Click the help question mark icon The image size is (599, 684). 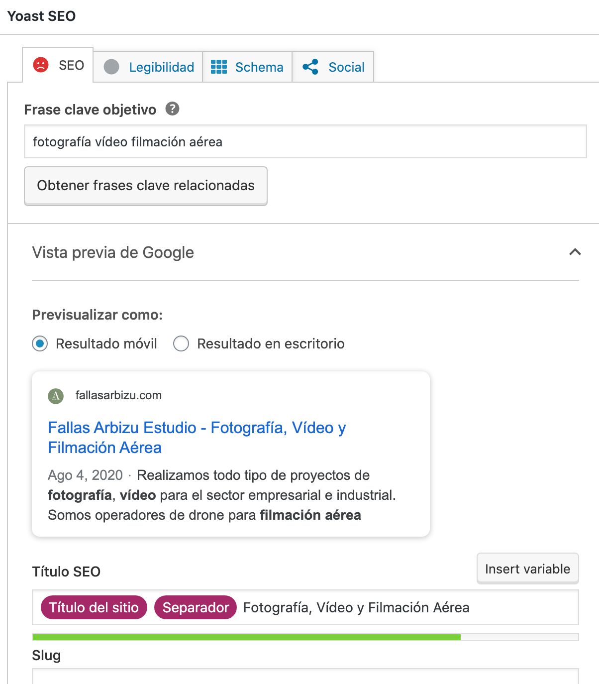pos(172,109)
